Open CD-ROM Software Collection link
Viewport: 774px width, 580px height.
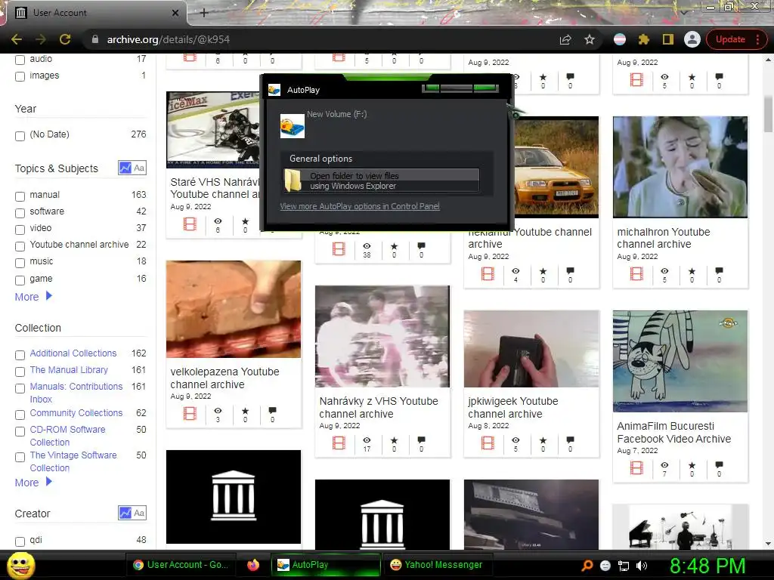(67, 436)
